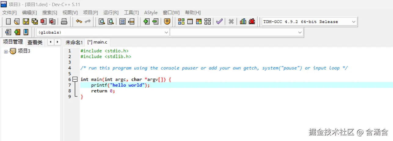Switch to the 查看类 tab
The image size is (393, 141).
(35, 42)
